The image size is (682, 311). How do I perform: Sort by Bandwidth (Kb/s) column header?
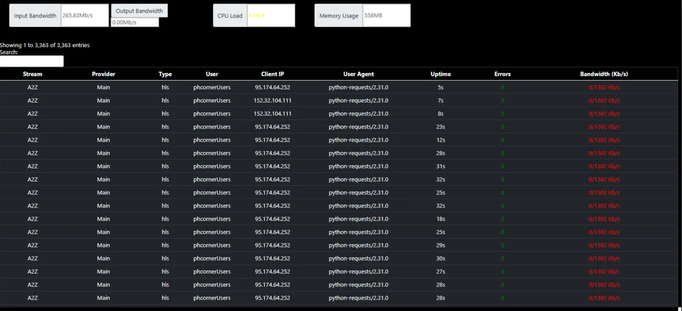604,74
